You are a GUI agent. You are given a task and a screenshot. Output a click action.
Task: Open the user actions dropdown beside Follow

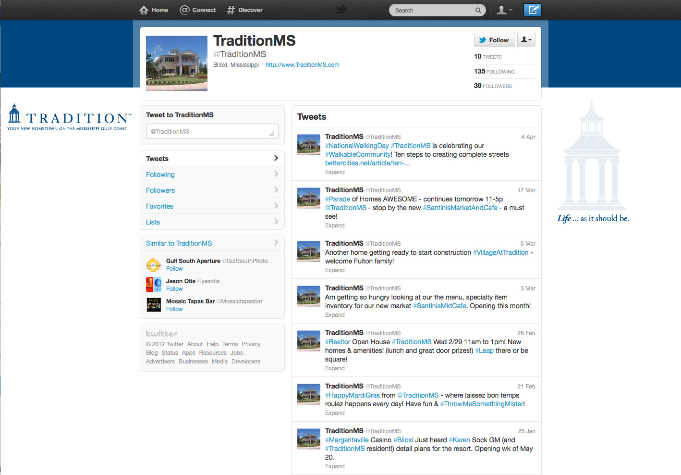526,40
